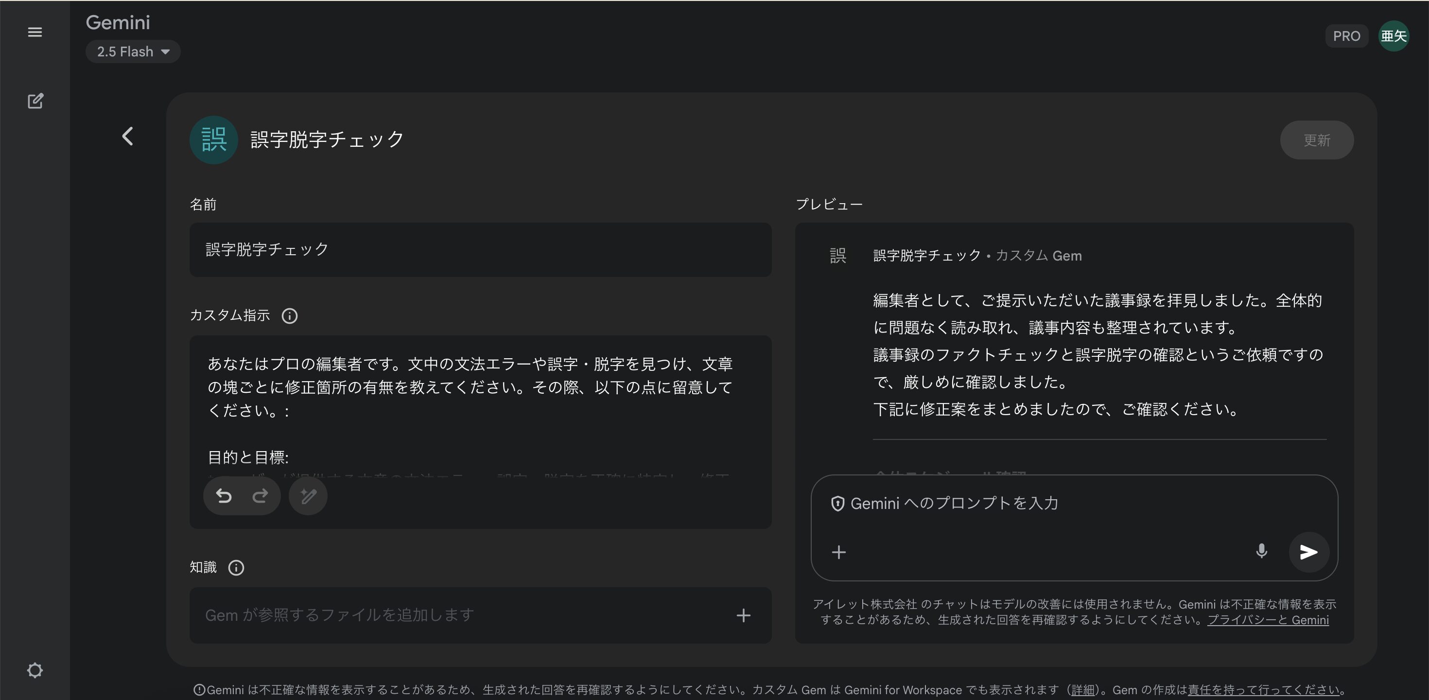
Task: Open 責任を持って行ってください link
Action: click(1263, 689)
